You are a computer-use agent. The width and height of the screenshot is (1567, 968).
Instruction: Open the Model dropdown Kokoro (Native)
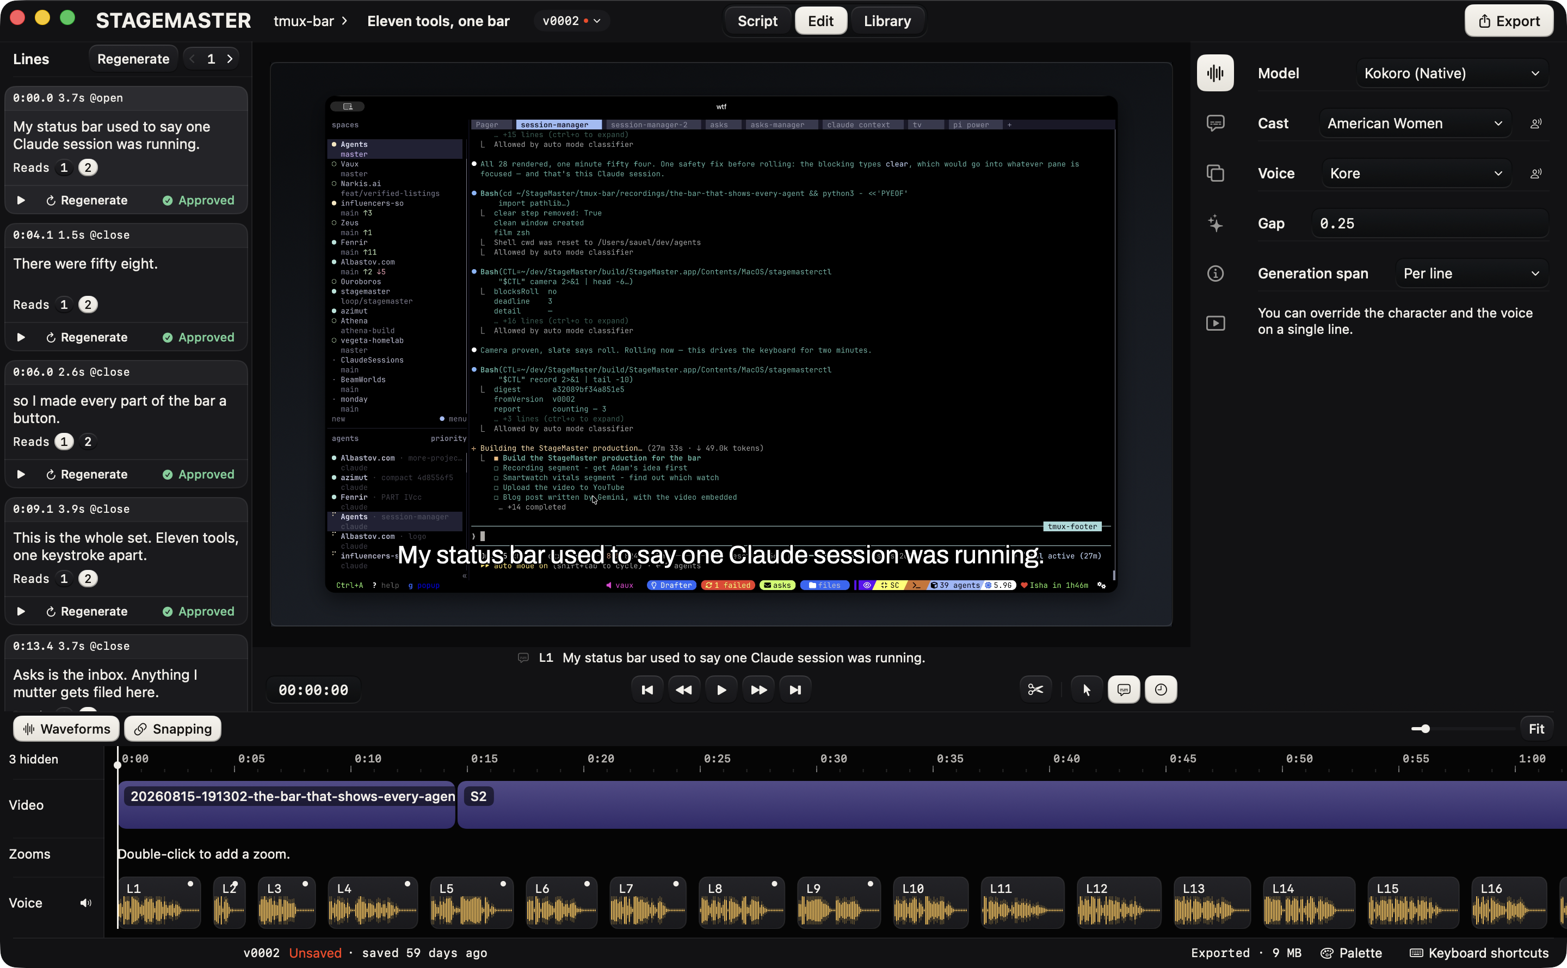pyautogui.click(x=1452, y=73)
